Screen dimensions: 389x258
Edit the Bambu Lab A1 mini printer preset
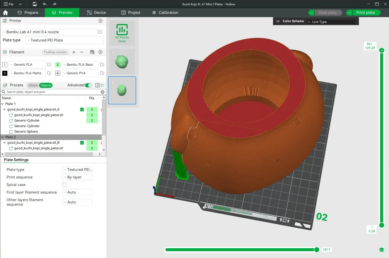[x=100, y=32]
